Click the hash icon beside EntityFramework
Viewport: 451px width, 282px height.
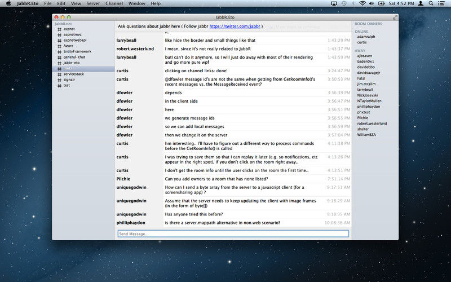(x=60, y=52)
